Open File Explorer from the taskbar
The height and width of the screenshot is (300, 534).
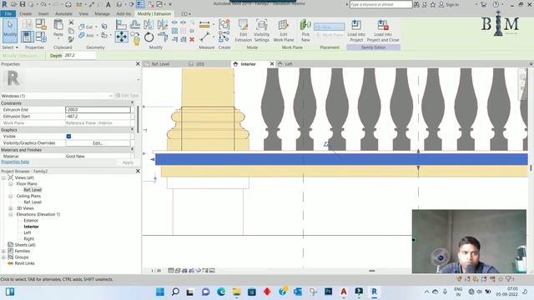pyautogui.click(x=236, y=292)
